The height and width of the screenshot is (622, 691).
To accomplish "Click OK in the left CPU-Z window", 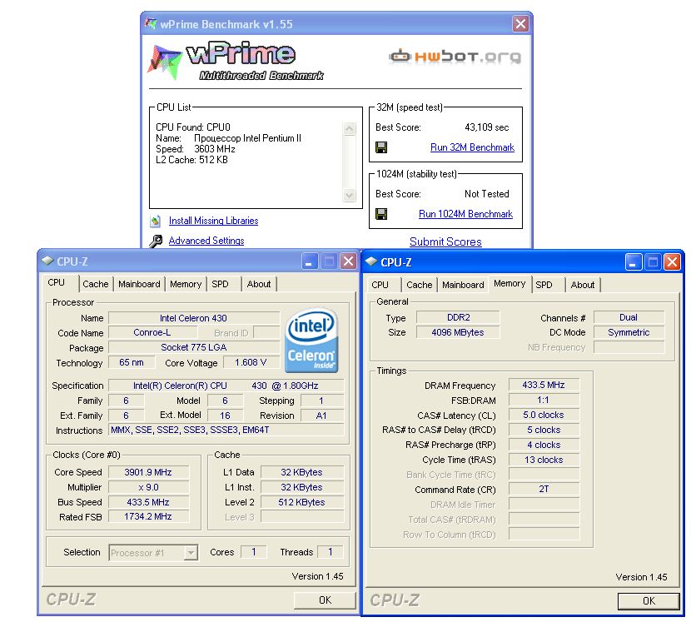I will 325,600.
